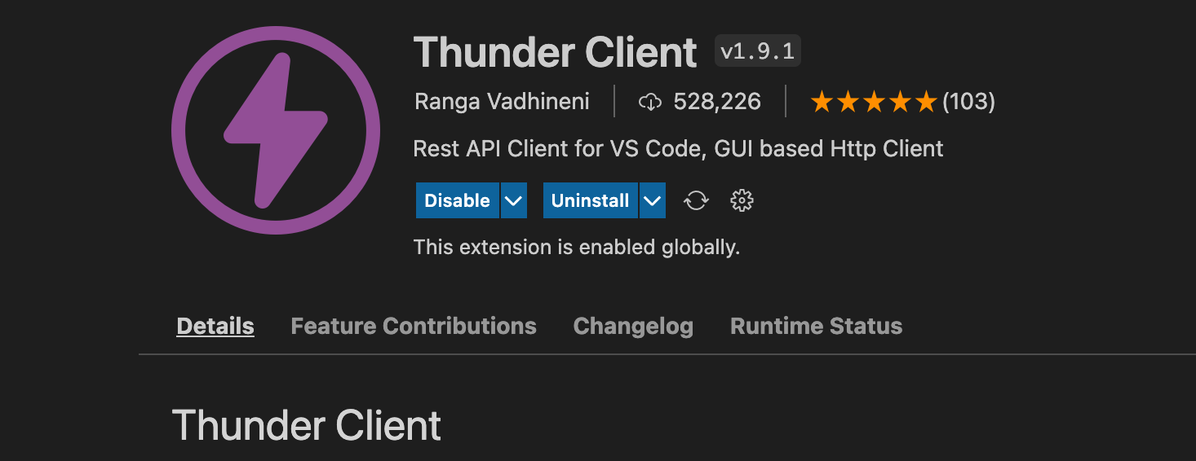
Task: View the Runtime Status tab
Action: pos(816,327)
